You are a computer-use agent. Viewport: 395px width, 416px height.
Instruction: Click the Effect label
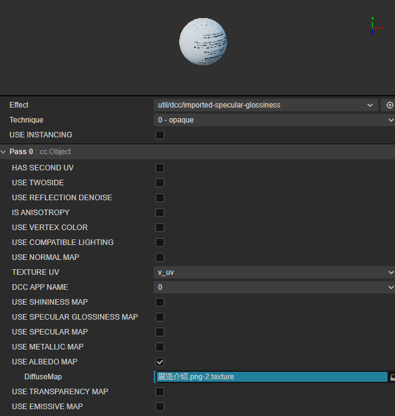point(19,105)
